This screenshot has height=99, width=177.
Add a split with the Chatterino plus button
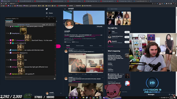[x=55, y=25]
